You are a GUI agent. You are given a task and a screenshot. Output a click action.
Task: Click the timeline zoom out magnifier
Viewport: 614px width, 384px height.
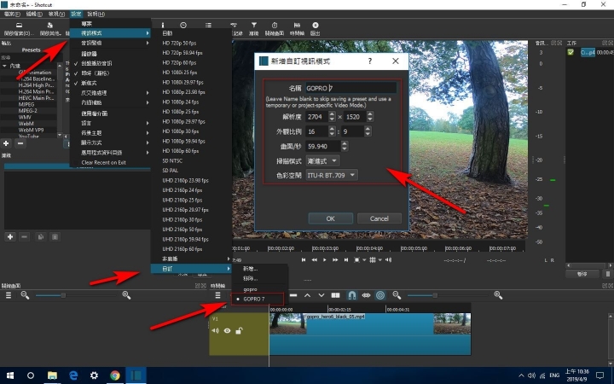397,295
